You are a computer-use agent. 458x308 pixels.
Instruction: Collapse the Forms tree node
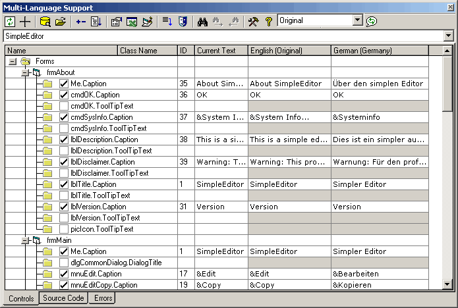13,61
